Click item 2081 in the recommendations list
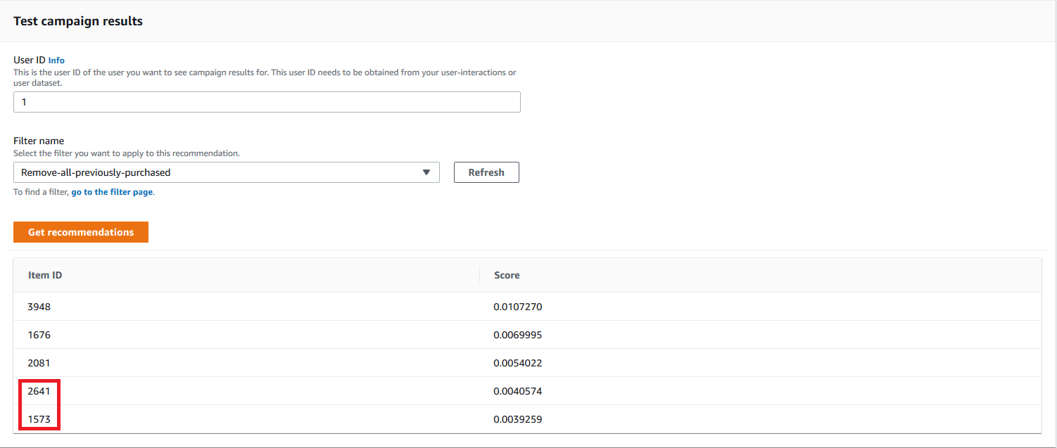Viewport: 1057px width, 448px height. (x=38, y=362)
